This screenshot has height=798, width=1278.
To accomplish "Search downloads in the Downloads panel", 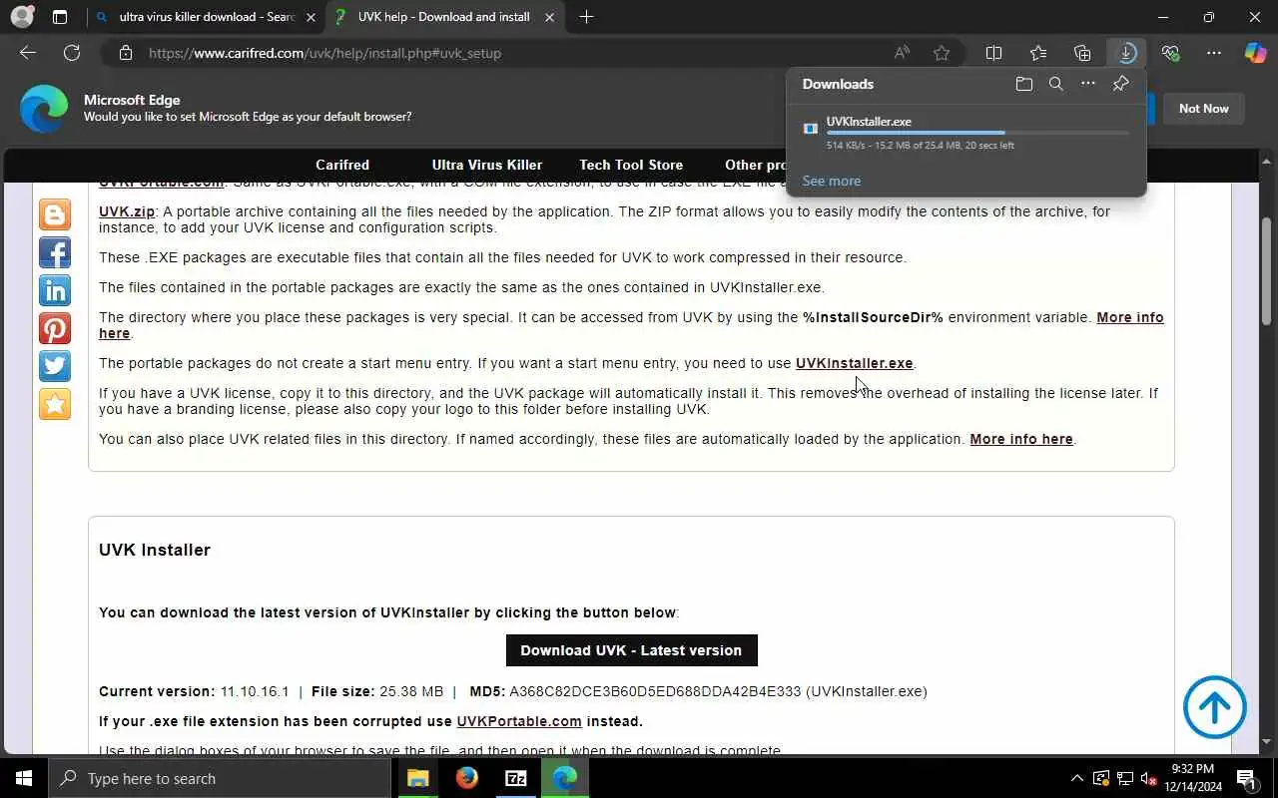I will (x=1055, y=84).
